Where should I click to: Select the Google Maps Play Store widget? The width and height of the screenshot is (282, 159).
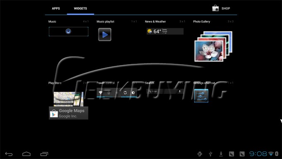coord(68,105)
